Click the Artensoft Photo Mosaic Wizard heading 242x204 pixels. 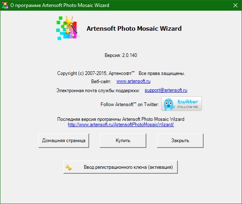pos(134,28)
